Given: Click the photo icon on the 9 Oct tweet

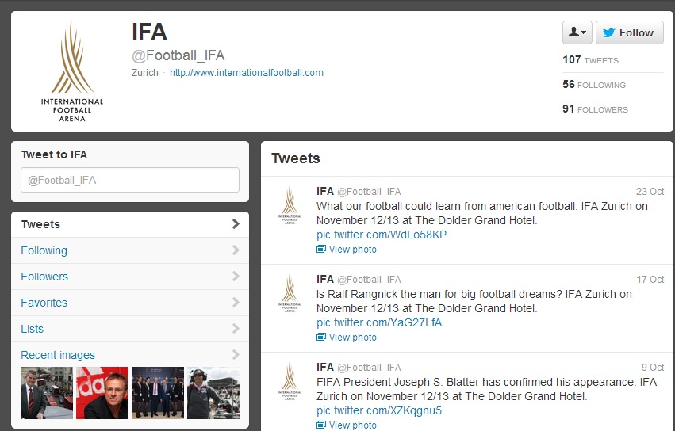Looking at the screenshot, I should tap(321, 425).
